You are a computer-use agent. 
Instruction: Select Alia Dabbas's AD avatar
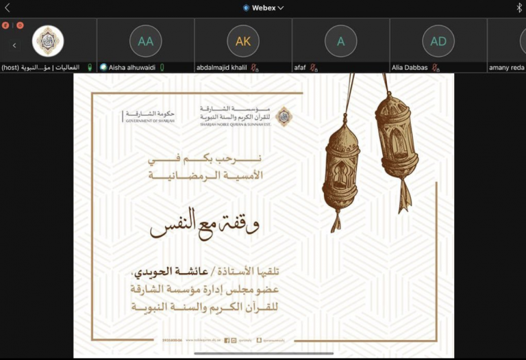438,40
